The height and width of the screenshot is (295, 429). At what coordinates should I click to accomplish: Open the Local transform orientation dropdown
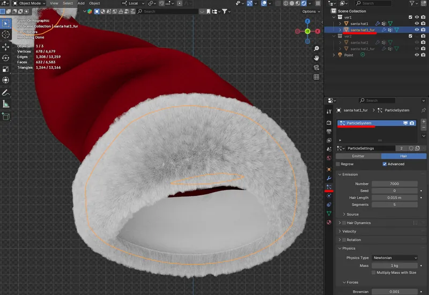click(x=133, y=3)
